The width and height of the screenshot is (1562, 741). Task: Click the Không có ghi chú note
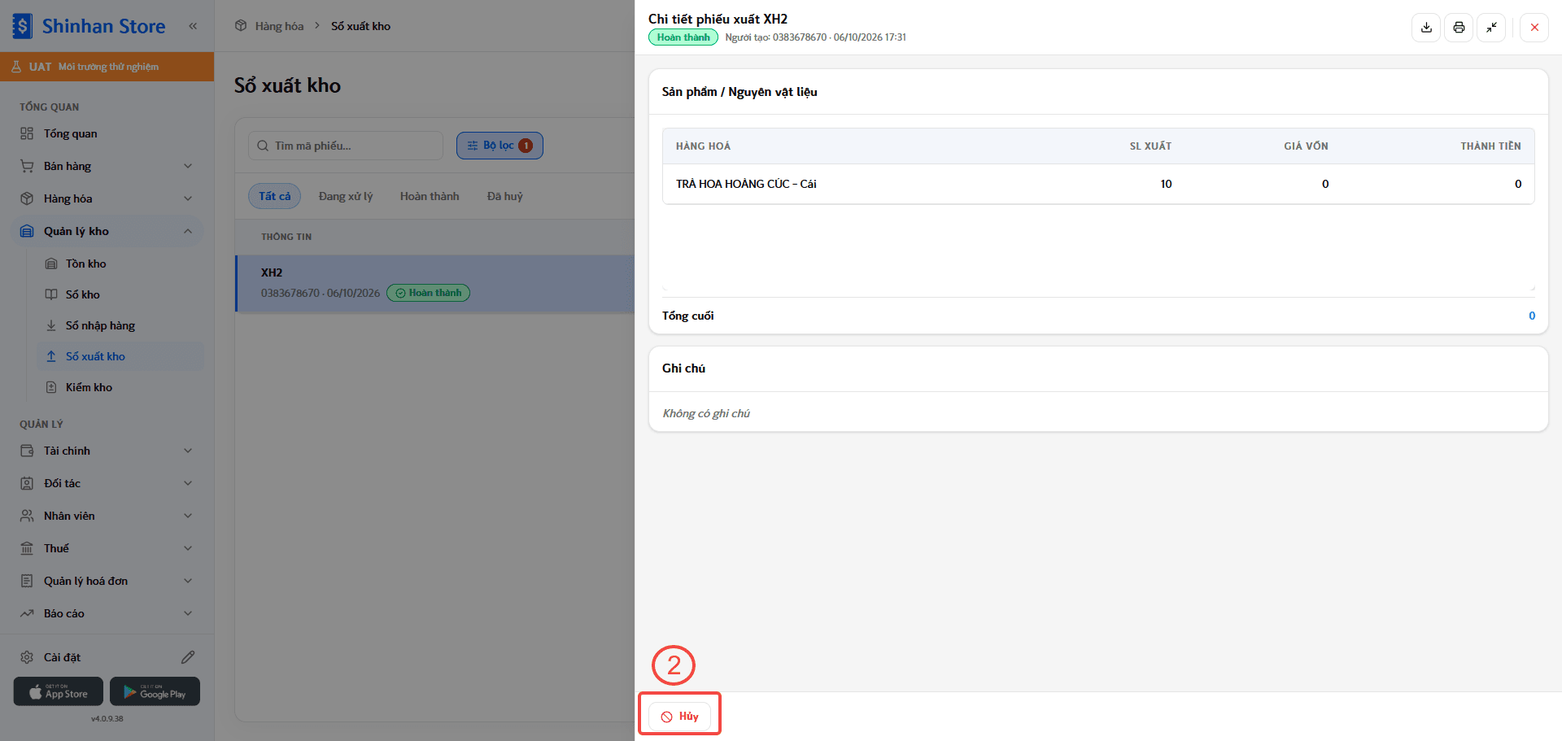706,413
